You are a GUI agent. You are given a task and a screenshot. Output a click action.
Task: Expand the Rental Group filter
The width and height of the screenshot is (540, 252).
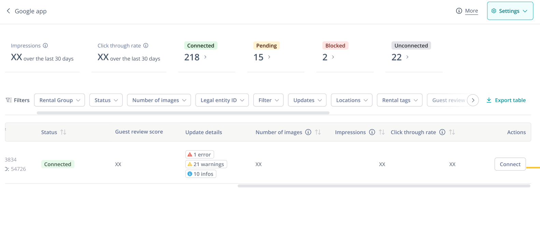59,100
